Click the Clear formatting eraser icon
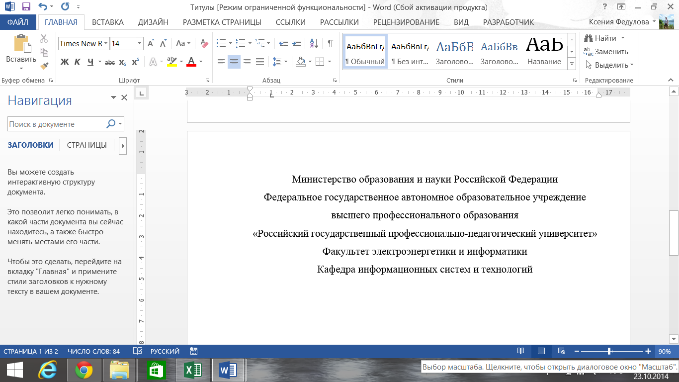The image size is (679, 382). [204, 43]
